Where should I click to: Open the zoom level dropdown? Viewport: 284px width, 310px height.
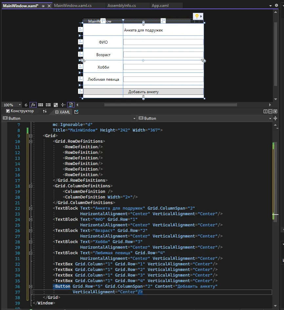(20, 105)
